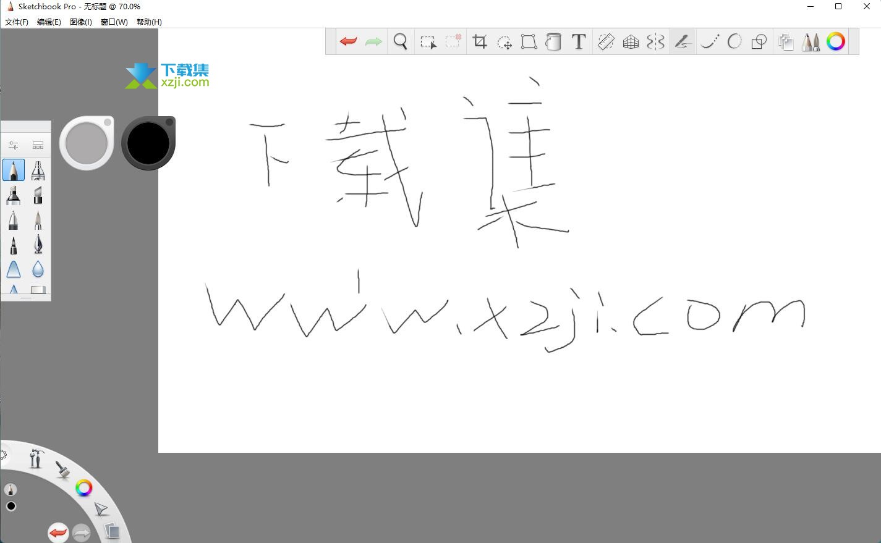Open the 编辑(E) menu
This screenshot has width=881, height=543.
click(x=49, y=22)
